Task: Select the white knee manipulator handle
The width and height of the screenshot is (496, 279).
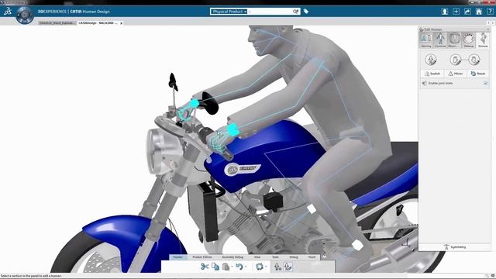Action: (x=312, y=208)
